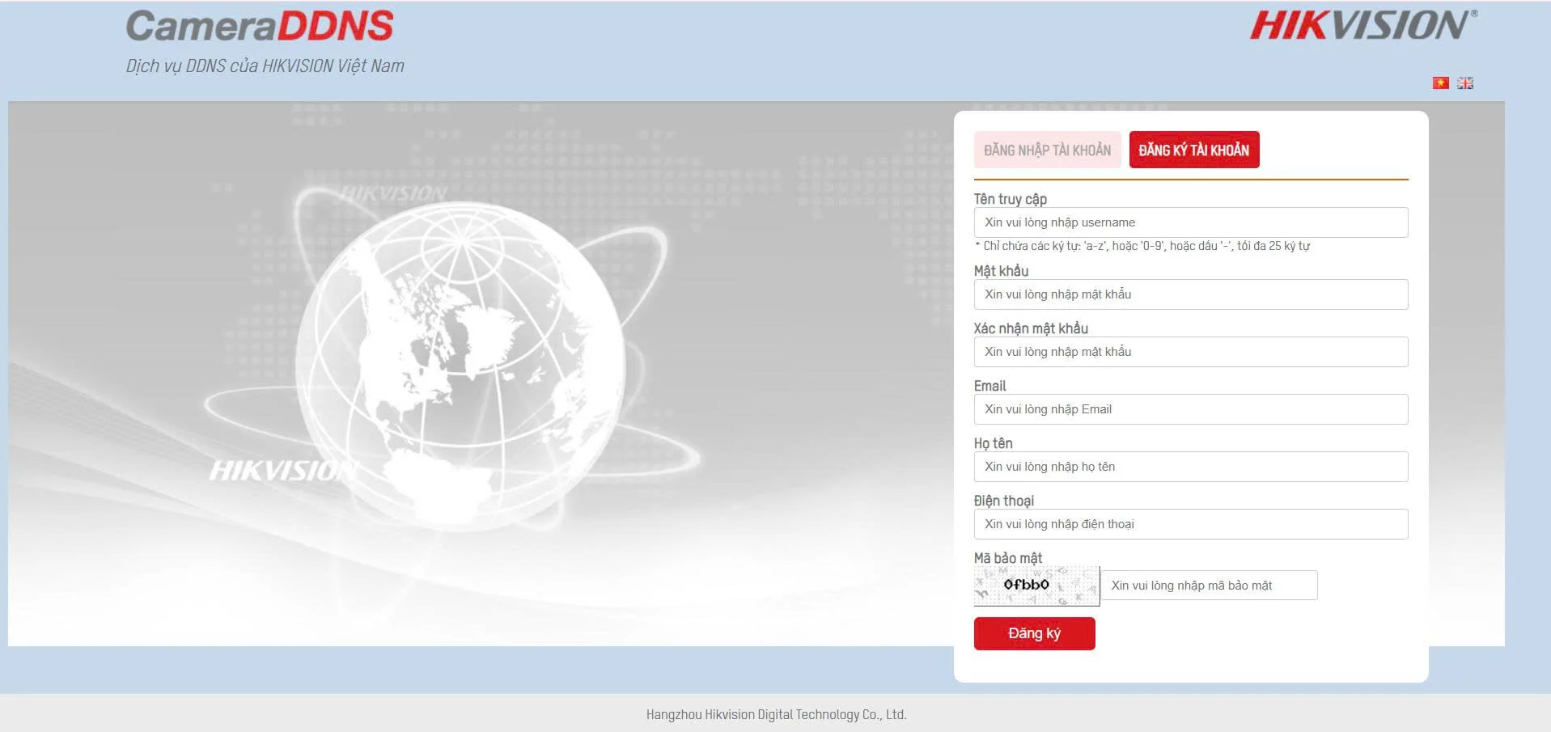Click the Họ tên label
1551x732 pixels.
(x=993, y=443)
